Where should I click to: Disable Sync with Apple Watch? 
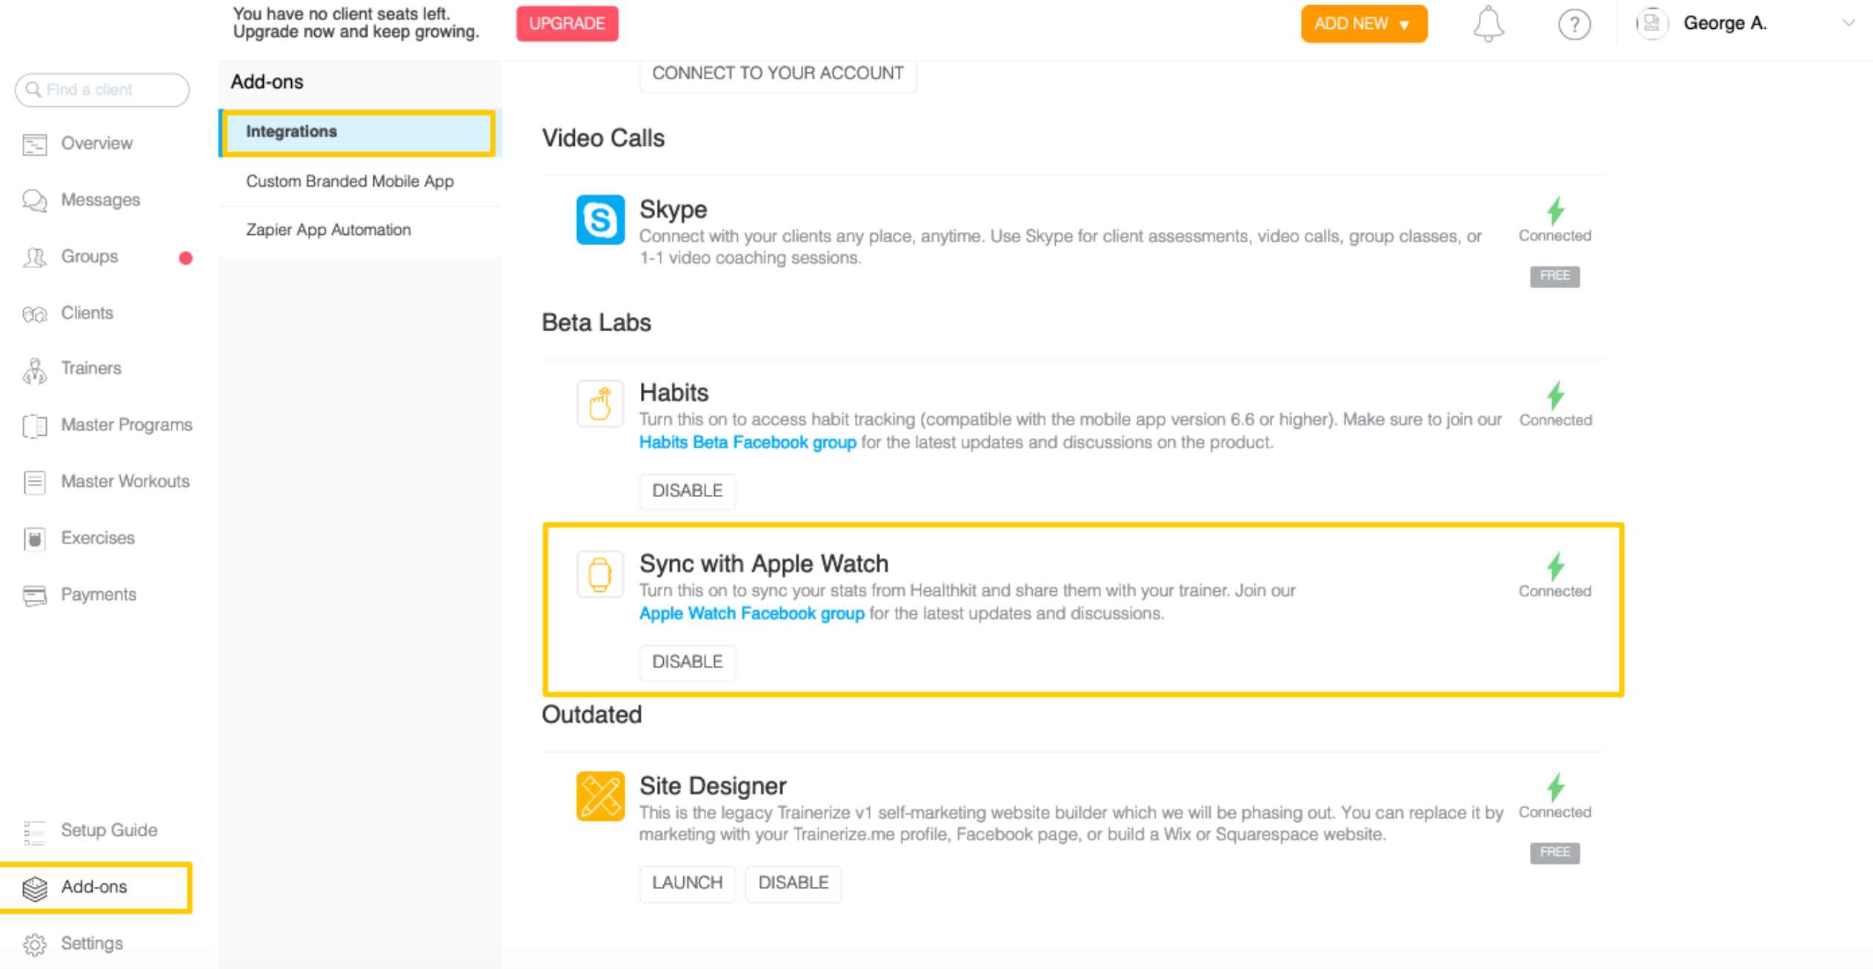point(687,662)
